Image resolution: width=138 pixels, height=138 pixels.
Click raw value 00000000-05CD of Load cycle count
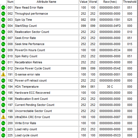point(110,135)
